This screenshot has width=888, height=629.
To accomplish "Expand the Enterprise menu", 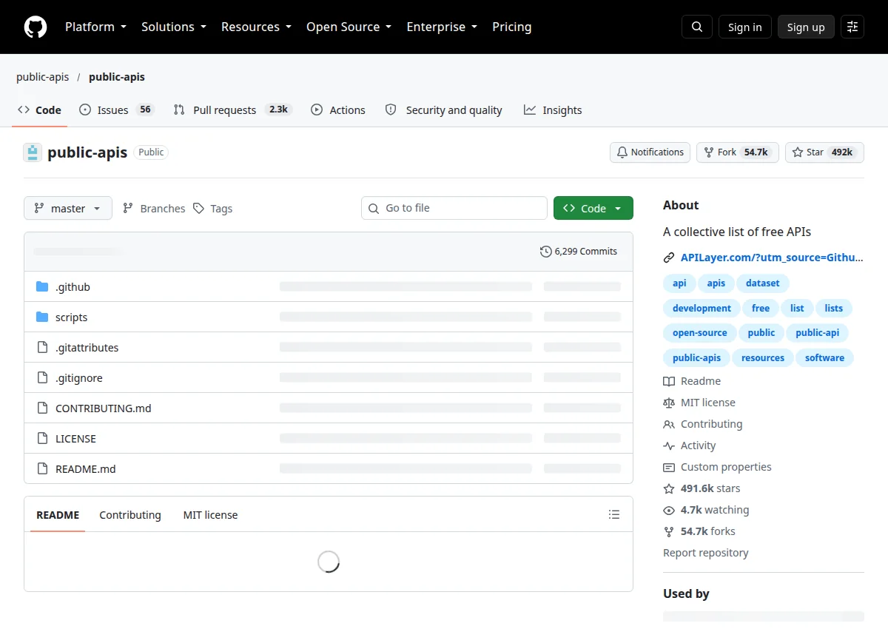I will click(x=442, y=27).
